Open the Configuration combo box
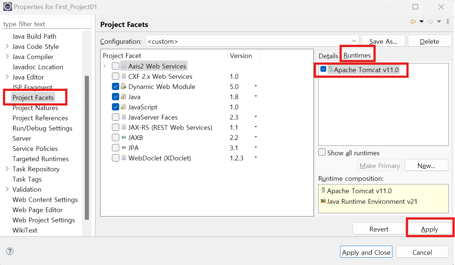Image resolution: width=455 pixels, height=265 pixels. tap(252, 41)
